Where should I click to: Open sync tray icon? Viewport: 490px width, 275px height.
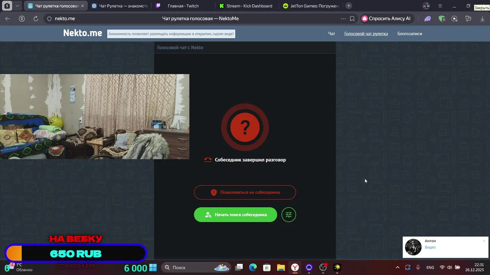point(408,267)
